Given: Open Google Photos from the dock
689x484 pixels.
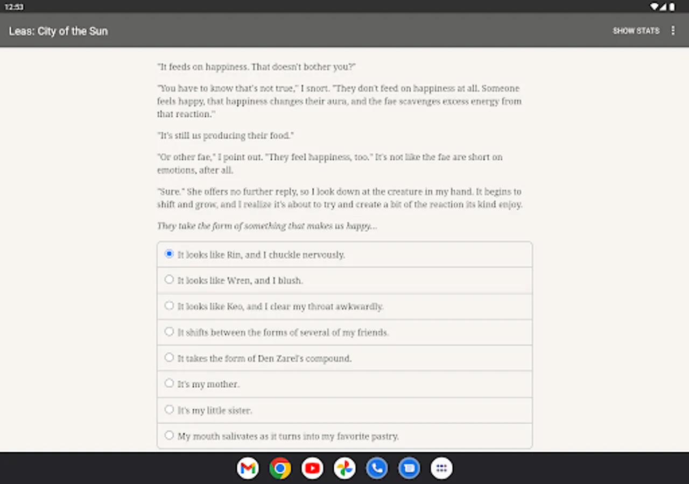Looking at the screenshot, I should click(x=344, y=468).
